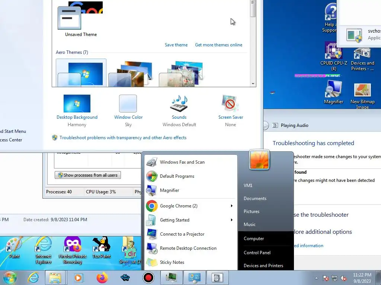Open Help and Support desktop icon
The image size is (381, 285).
coord(330,17)
